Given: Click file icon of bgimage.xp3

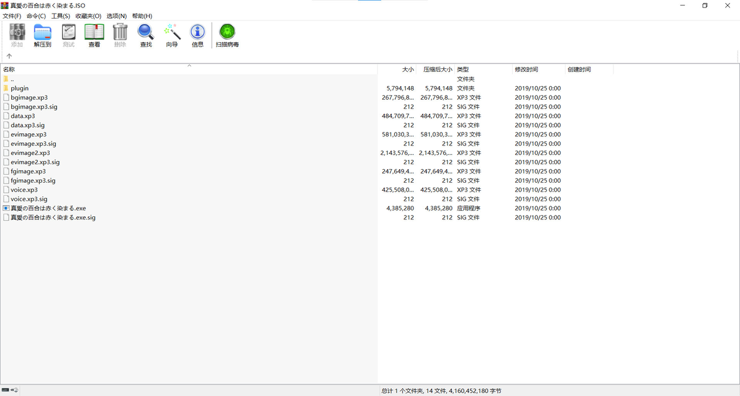Looking at the screenshot, I should click(6, 97).
